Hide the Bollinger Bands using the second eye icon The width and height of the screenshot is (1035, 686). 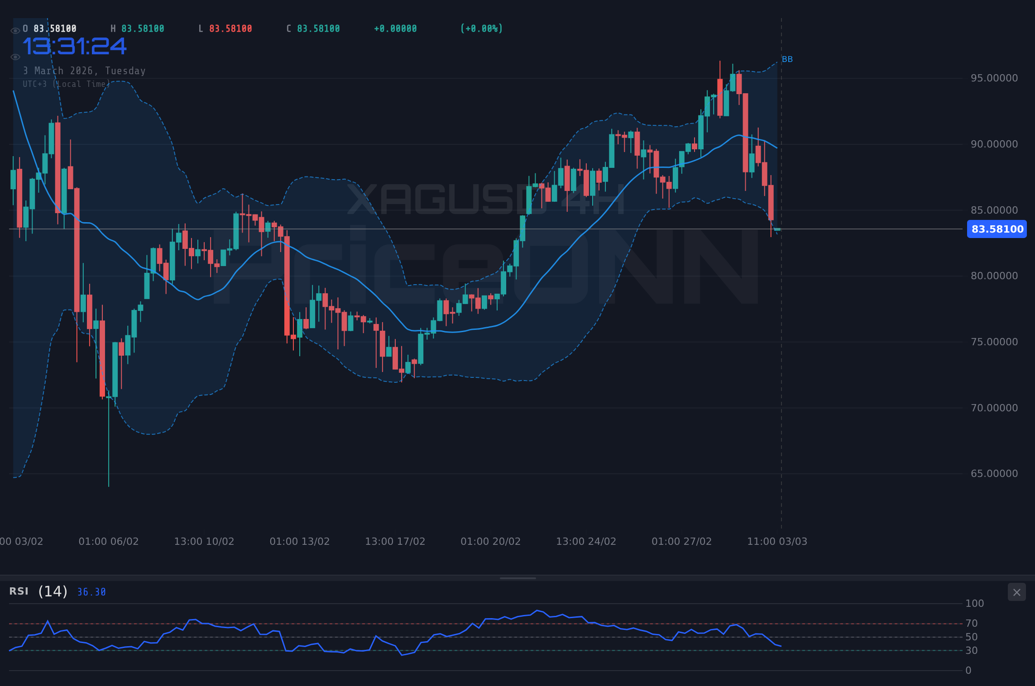[x=15, y=56]
